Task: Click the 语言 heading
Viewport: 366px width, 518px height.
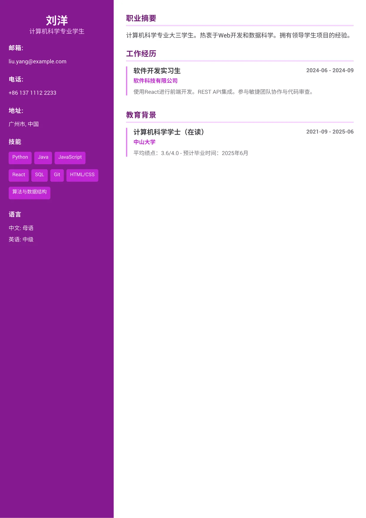Action: point(15,214)
